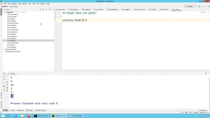210x118 pixels.
Task: Open the TODO tool window
Action: pyautogui.click(x=12, y=110)
